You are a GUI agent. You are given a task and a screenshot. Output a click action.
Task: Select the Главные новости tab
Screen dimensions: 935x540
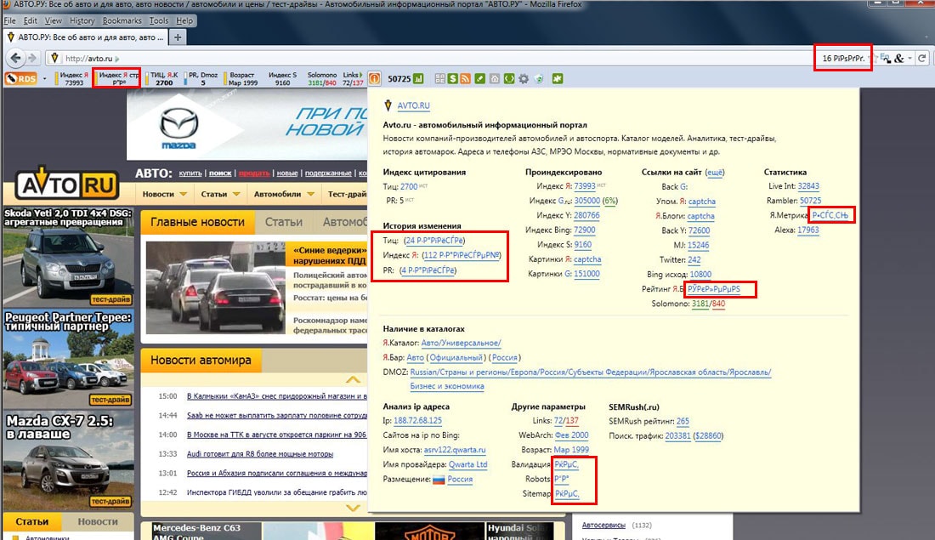[197, 222]
